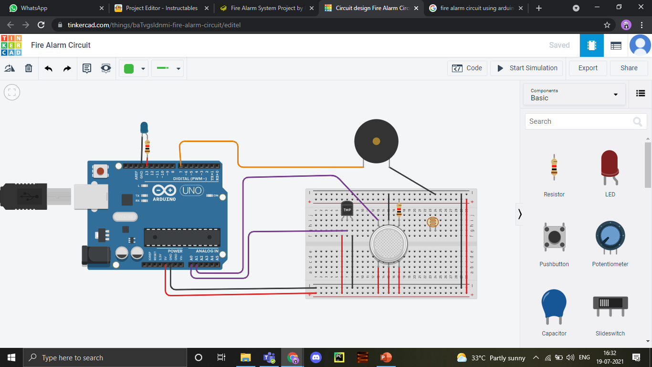Select the gas sensor on the breadboard
Viewport: 652px width, 367px height.
(389, 244)
